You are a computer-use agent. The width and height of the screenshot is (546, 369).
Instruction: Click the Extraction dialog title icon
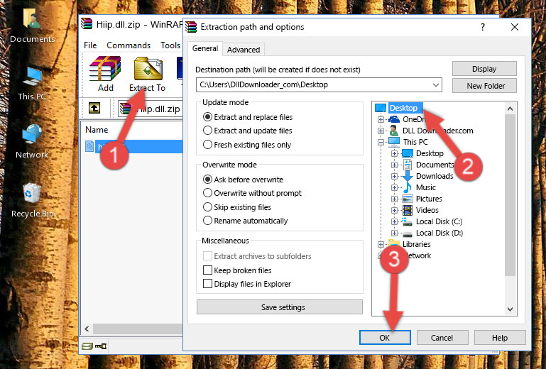[x=191, y=27]
